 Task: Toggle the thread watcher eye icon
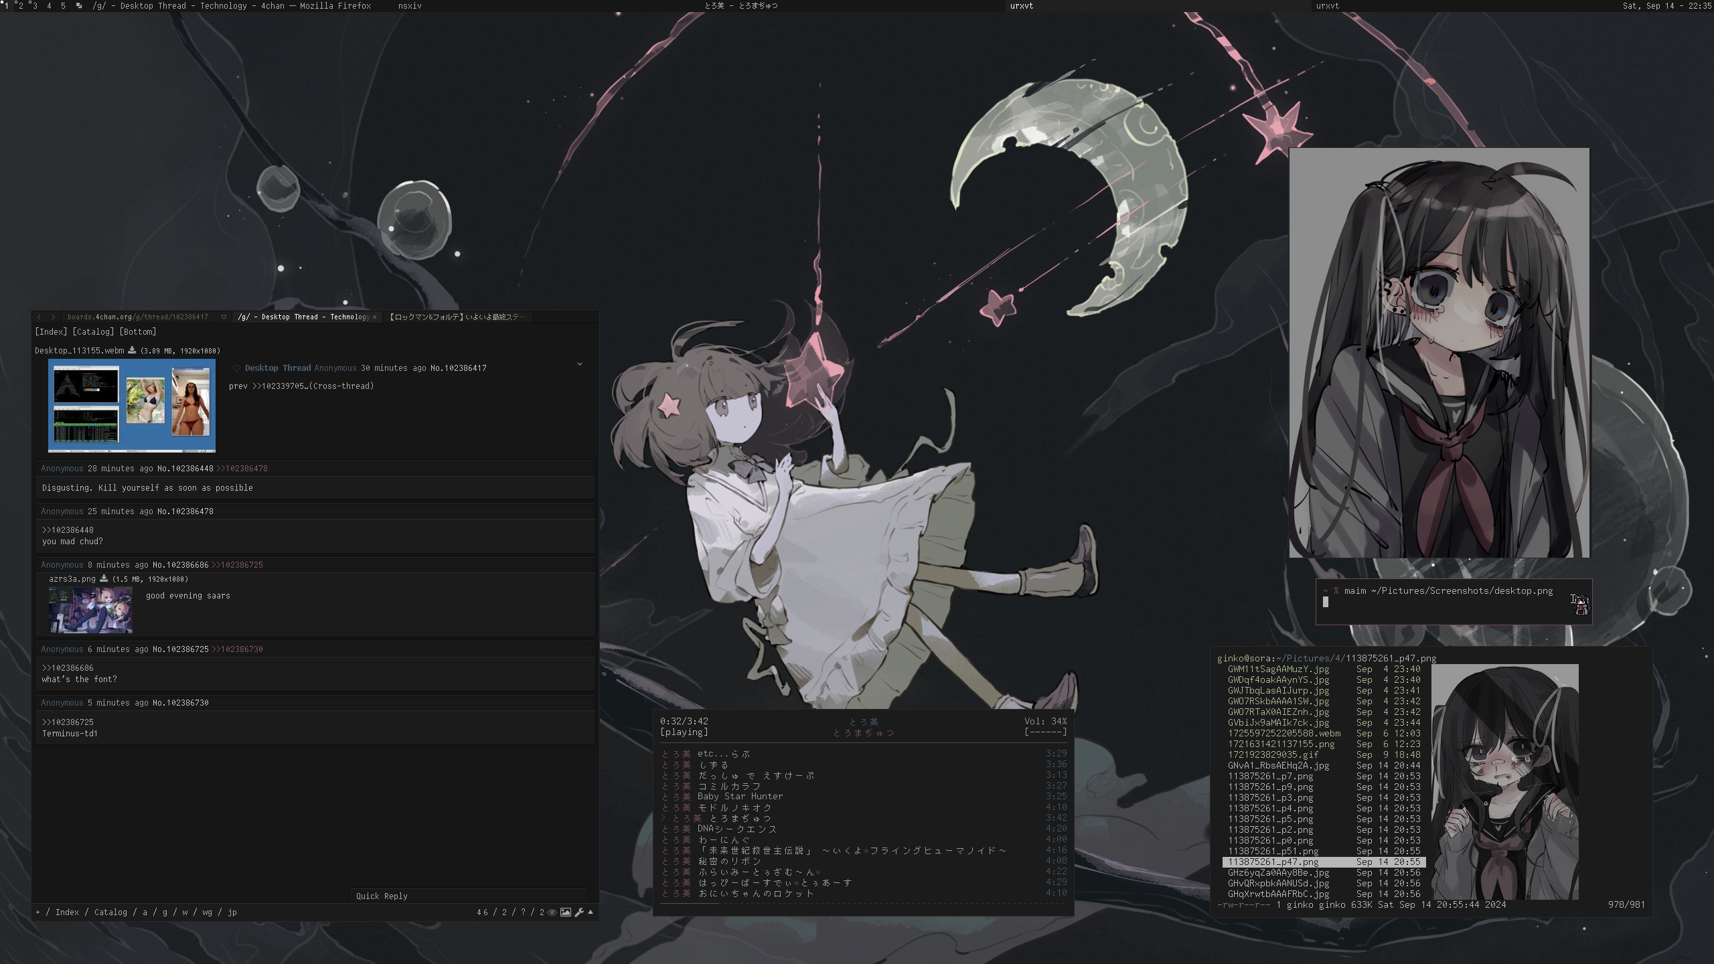[x=552, y=912]
